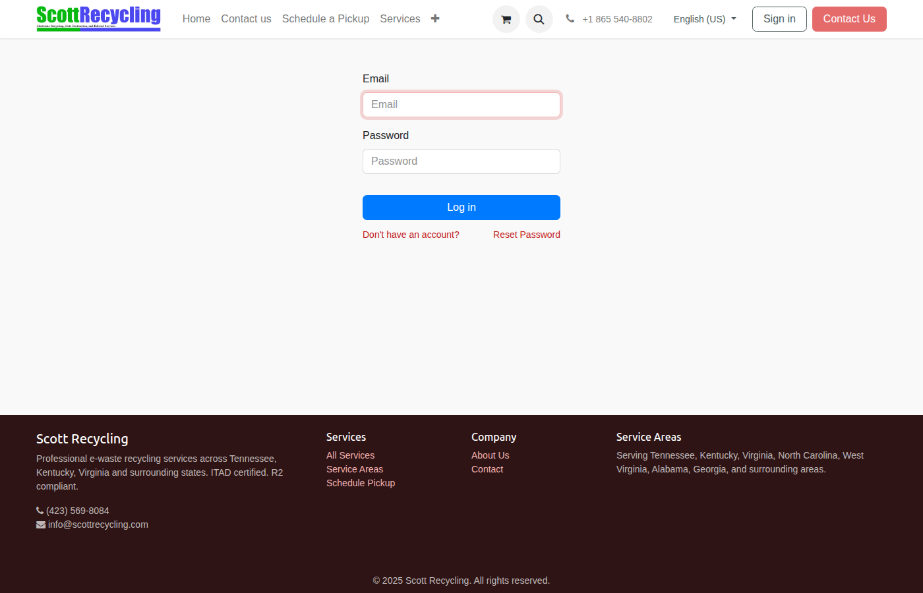Open All Services footer link

(350, 455)
